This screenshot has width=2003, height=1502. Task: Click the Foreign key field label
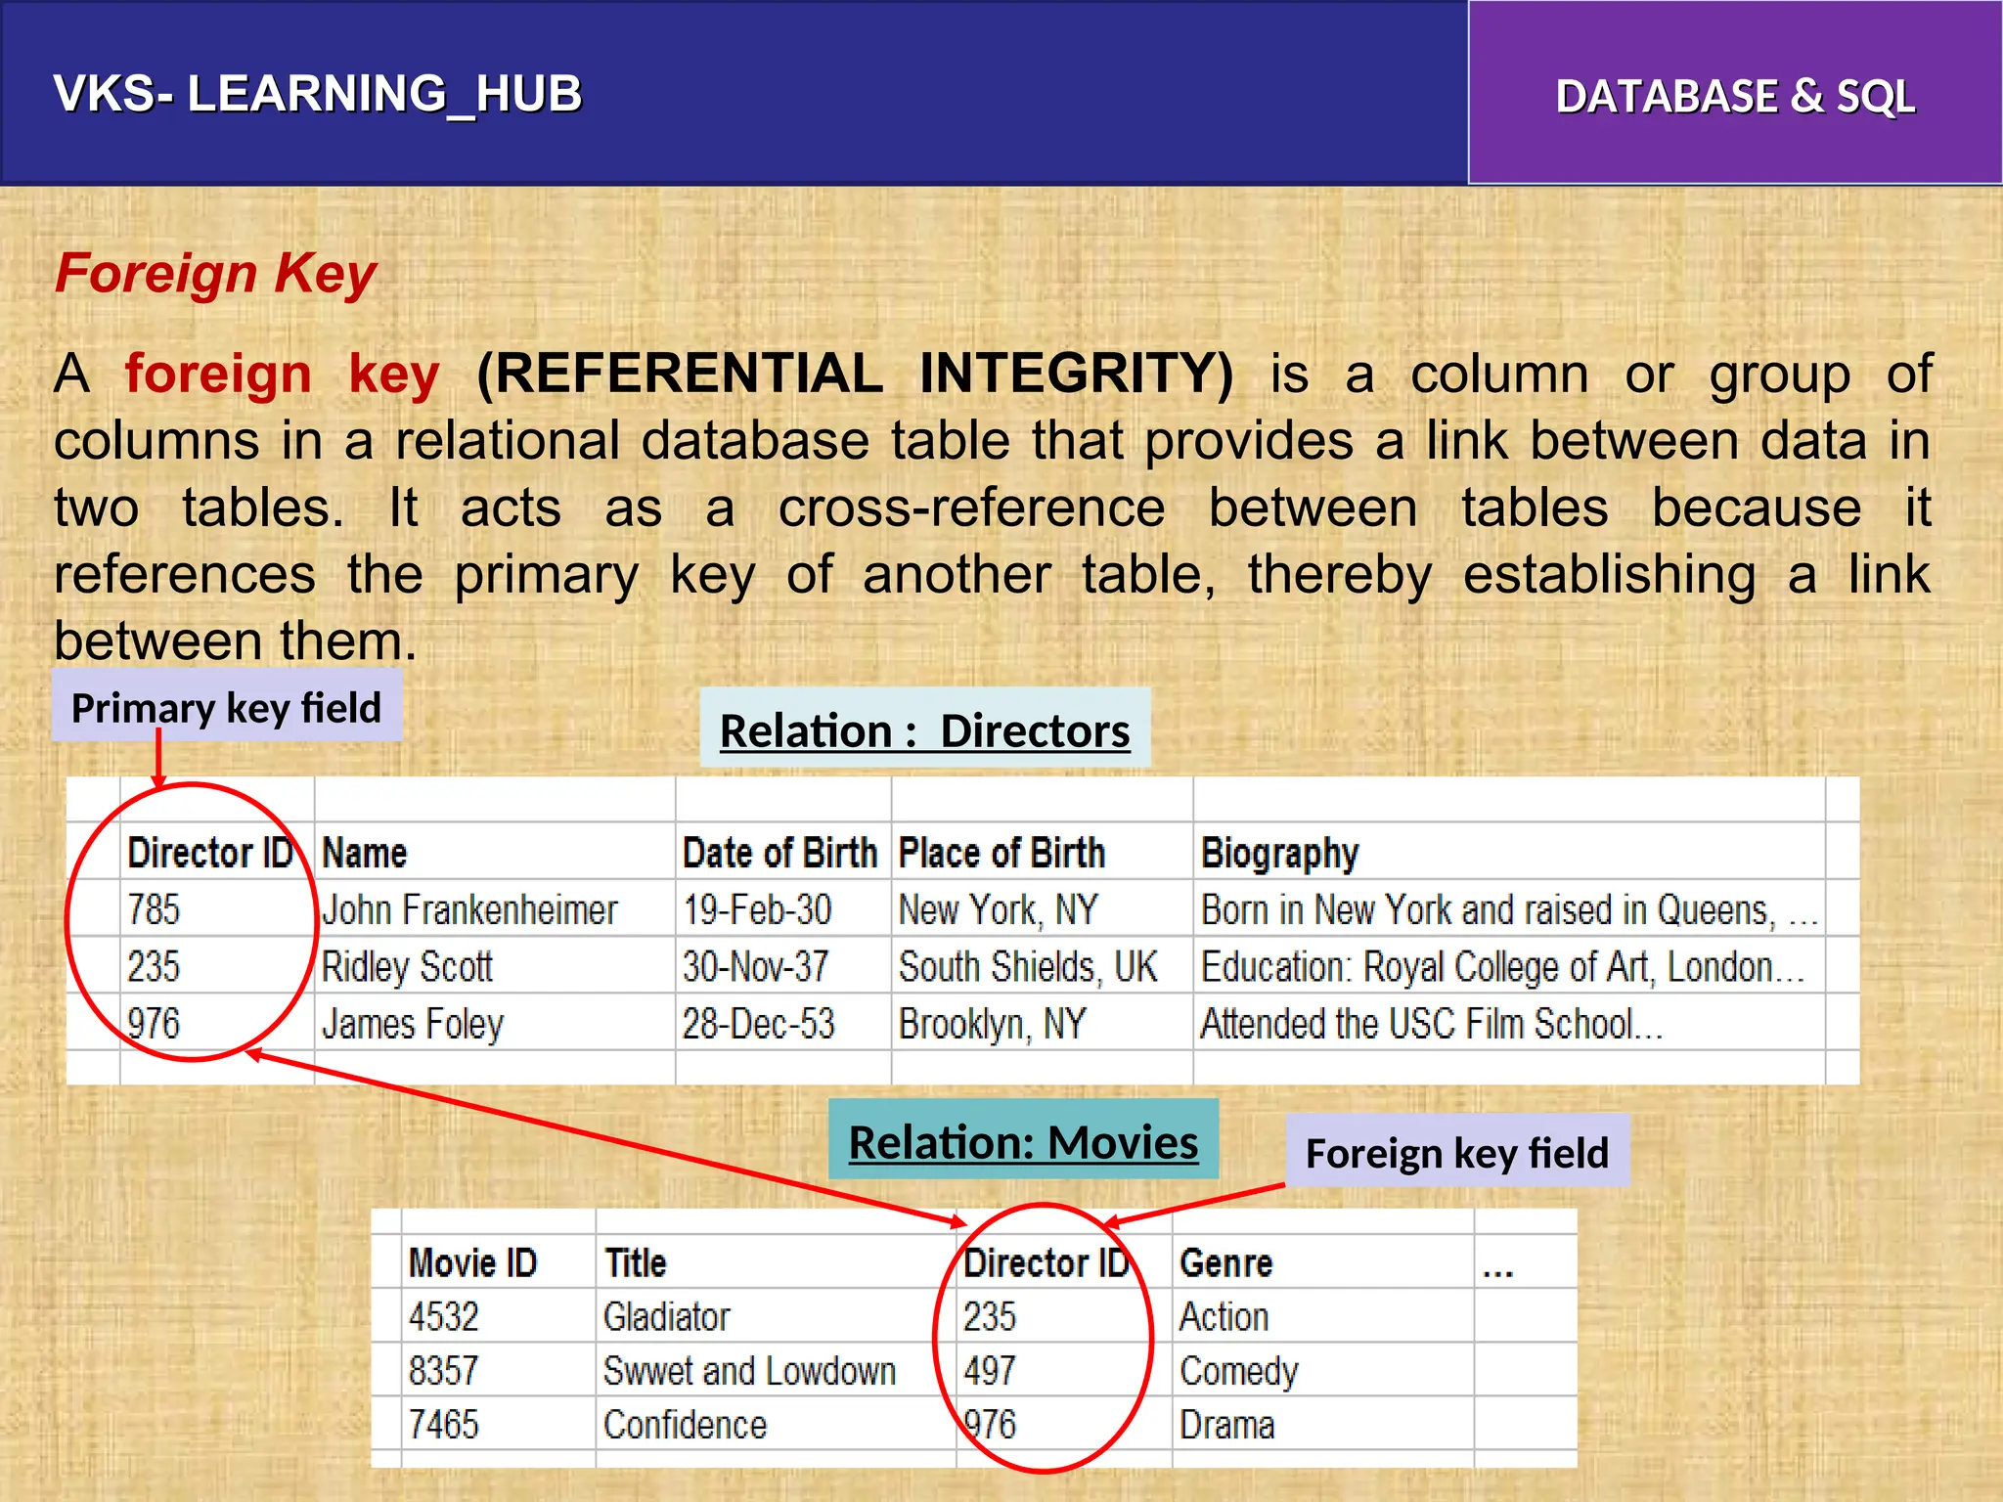coord(1456,1152)
